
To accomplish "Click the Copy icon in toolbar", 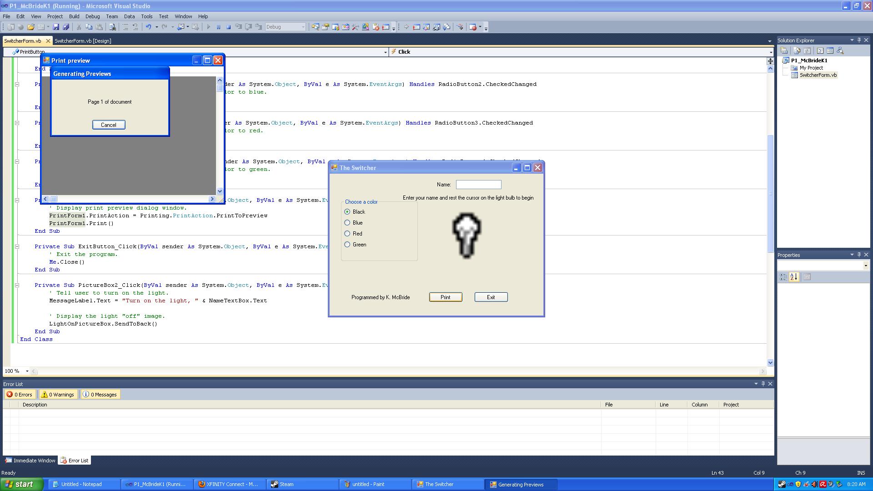I will (89, 27).
